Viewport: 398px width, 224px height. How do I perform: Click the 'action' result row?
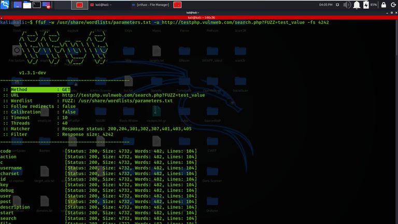point(98,157)
